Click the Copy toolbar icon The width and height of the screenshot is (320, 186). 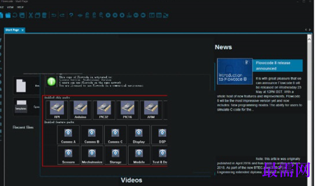pyautogui.click(x=38, y=16)
